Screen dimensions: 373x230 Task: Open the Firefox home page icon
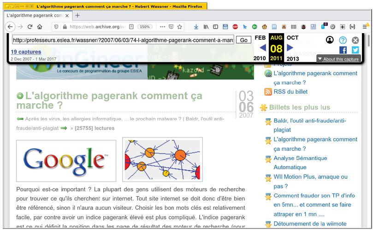click(40, 27)
